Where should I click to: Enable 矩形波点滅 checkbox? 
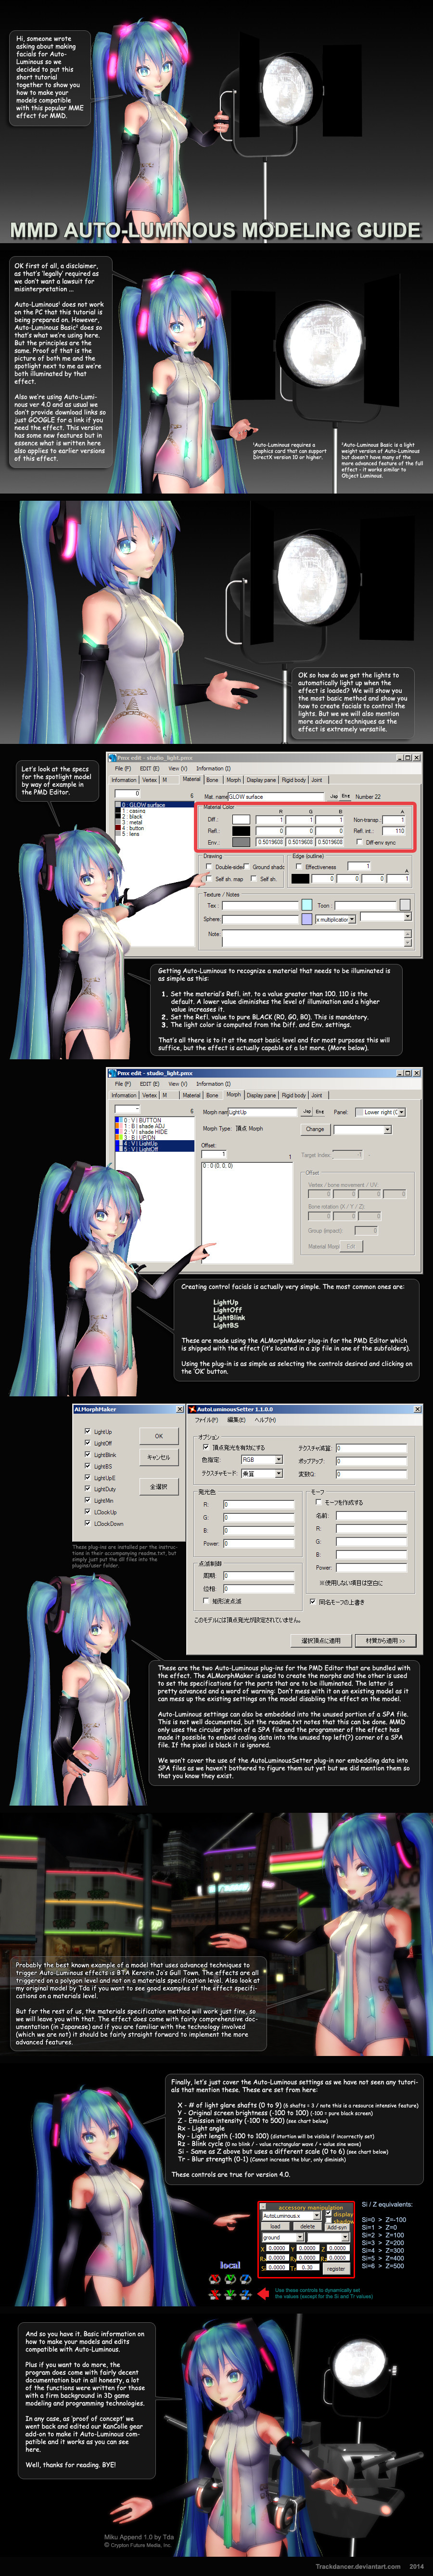[206, 1600]
